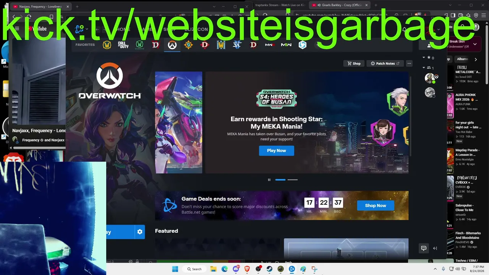Collapse the Battle.net friends sidebar
The image size is (489, 275).
click(435, 248)
